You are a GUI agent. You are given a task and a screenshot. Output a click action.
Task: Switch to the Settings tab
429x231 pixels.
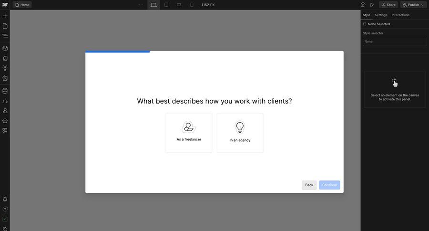coord(381,15)
